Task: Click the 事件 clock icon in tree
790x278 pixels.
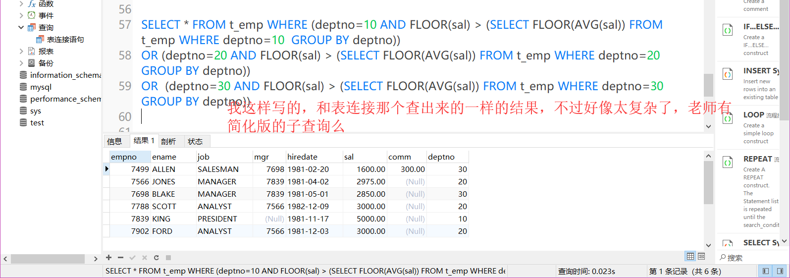Action: (x=32, y=15)
